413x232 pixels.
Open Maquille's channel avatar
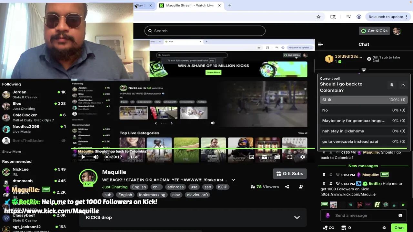[x=88, y=178]
